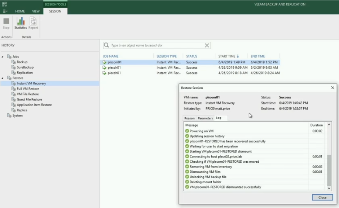
Task: Click the log scrollbar up arrow
Action: coord(329,125)
